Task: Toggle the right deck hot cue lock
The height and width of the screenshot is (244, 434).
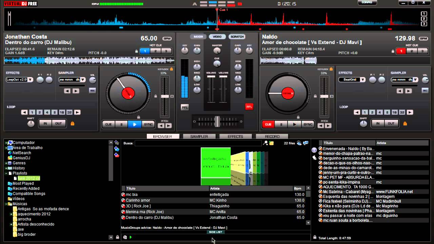Action: tap(393, 52)
